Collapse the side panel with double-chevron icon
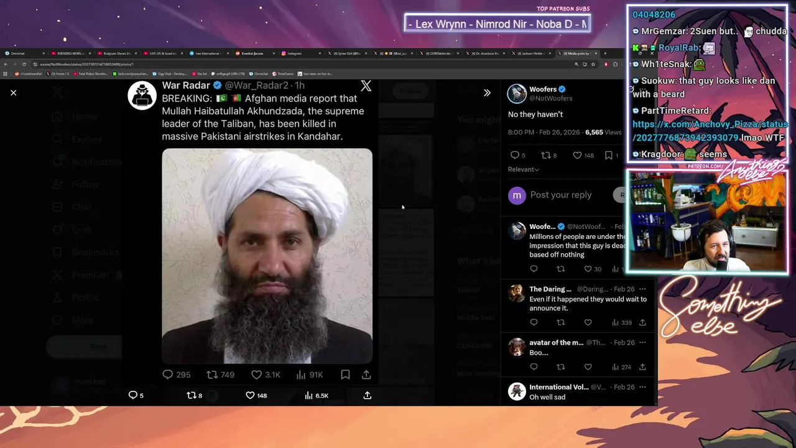Image resolution: width=796 pixels, height=448 pixels. click(487, 93)
